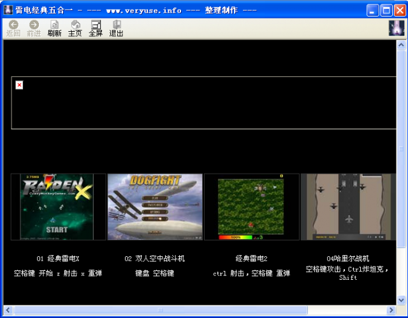The height and width of the screenshot is (318, 408).
Task: Minimize the 雷电经典五合一 window
Action: tap(372, 11)
